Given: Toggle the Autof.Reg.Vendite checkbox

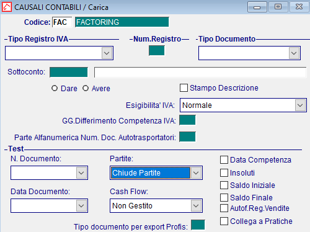Looking at the screenshot, I should pyautogui.click(x=224, y=208).
